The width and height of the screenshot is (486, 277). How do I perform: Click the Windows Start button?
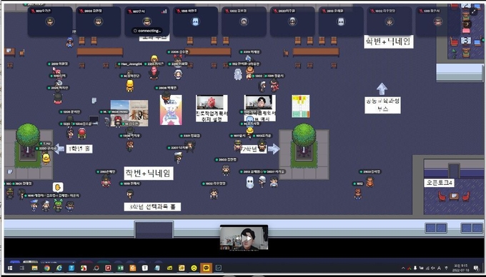click(x=10, y=268)
